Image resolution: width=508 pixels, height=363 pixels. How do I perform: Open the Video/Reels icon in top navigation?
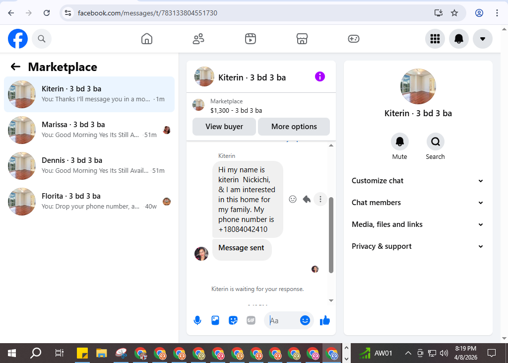(250, 39)
